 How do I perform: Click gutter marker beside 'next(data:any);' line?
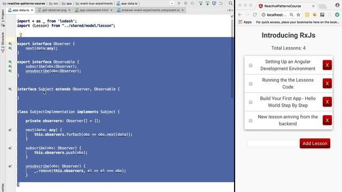tap(10, 48)
